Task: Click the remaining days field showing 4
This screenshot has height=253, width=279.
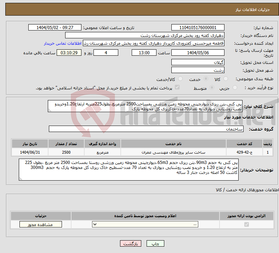Action: tap(106, 53)
